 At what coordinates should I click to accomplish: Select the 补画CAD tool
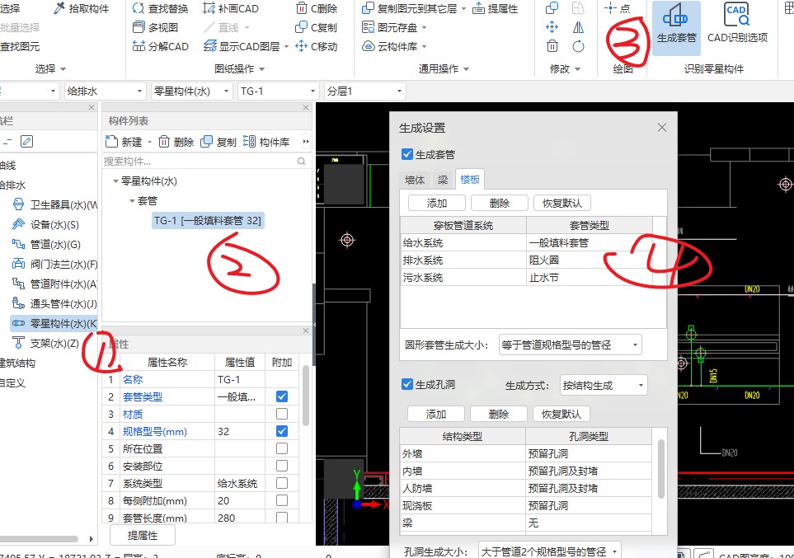230,8
